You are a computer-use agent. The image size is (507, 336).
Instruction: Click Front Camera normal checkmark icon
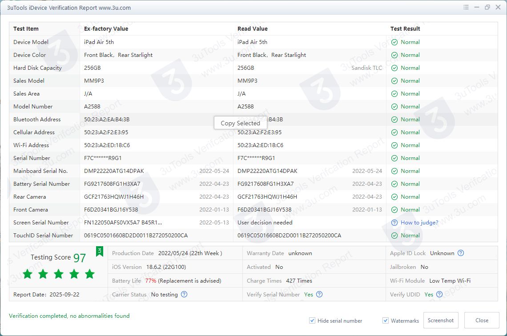394,210
